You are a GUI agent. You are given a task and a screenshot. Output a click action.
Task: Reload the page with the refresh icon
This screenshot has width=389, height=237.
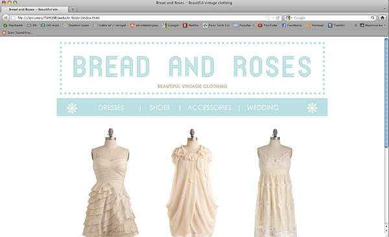click(278, 18)
